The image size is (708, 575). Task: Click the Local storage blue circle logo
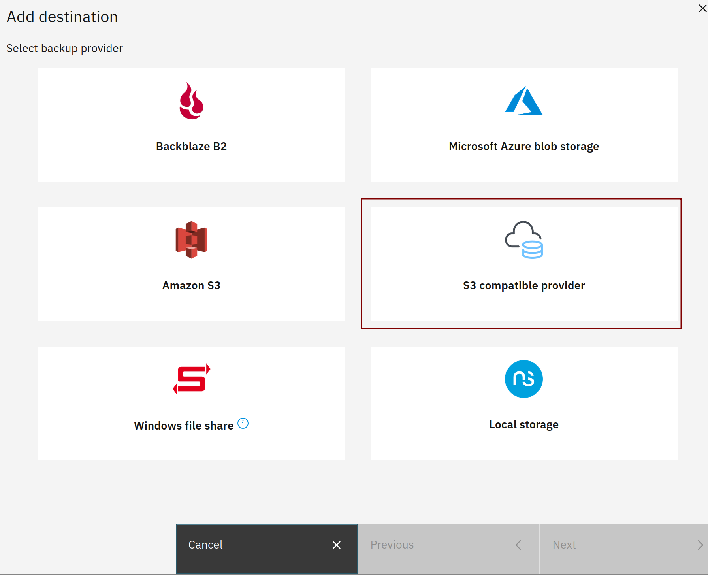click(524, 379)
